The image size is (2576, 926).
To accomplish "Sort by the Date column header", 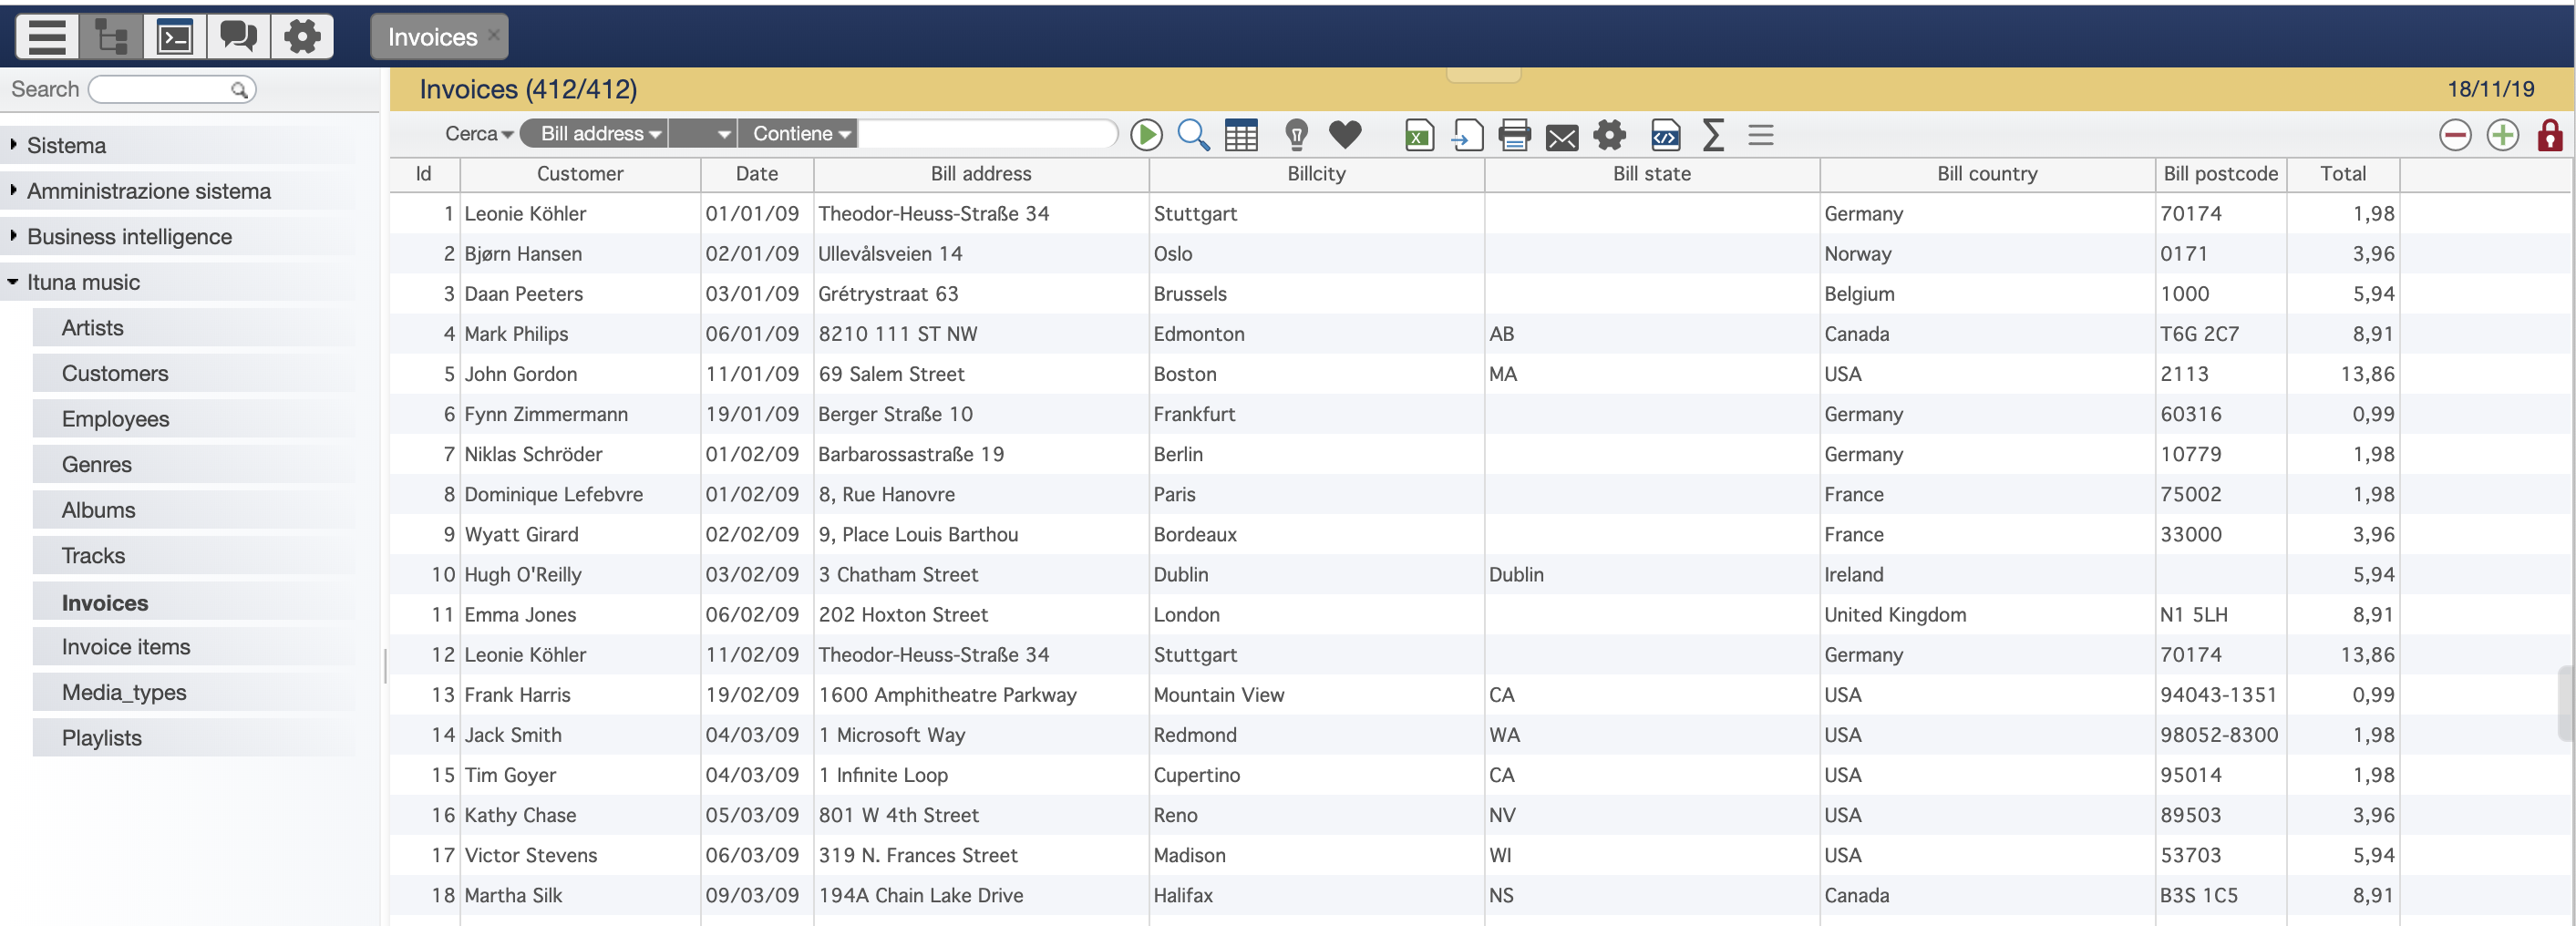I will [757, 174].
